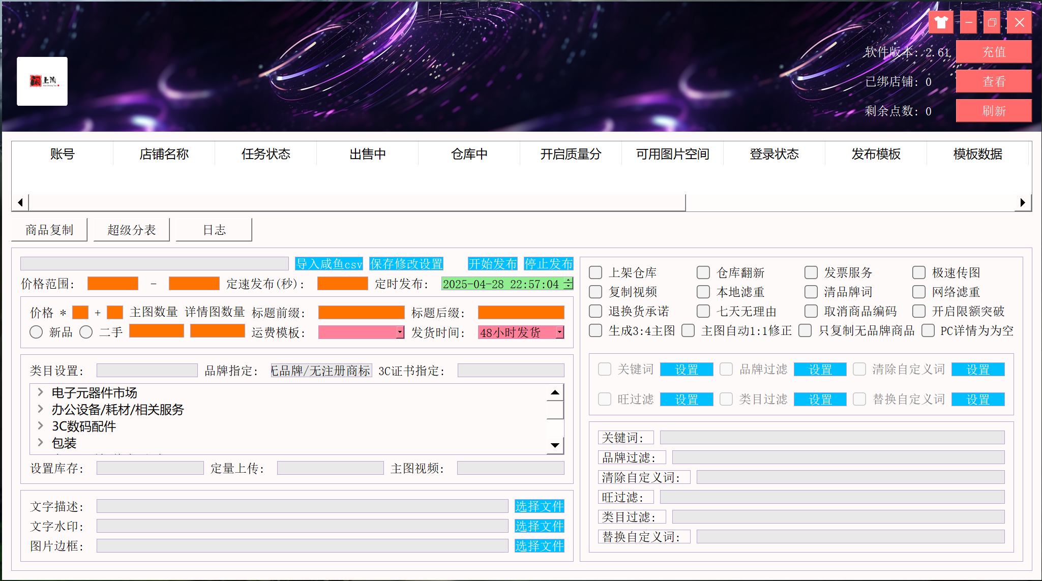Click the 标题前缀 input field
The height and width of the screenshot is (581, 1042).
coord(361,312)
